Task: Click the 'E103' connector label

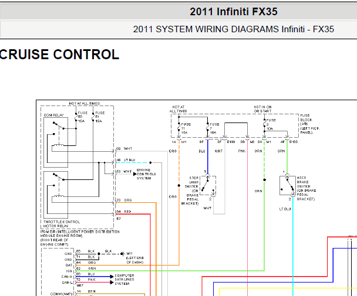Action: (x=294, y=142)
